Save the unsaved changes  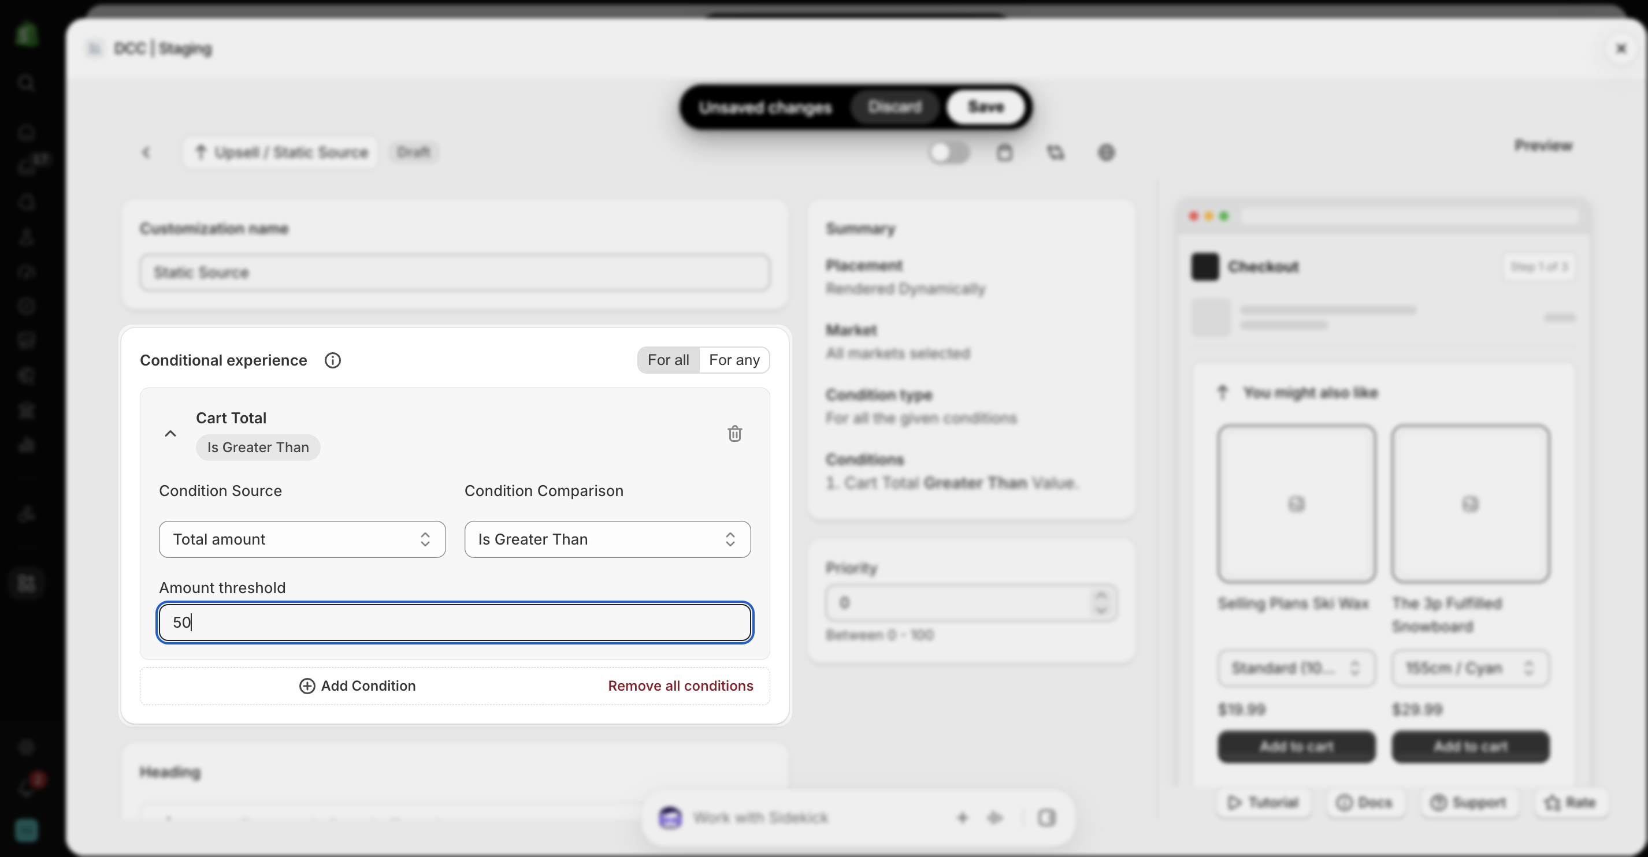pyautogui.click(x=985, y=107)
